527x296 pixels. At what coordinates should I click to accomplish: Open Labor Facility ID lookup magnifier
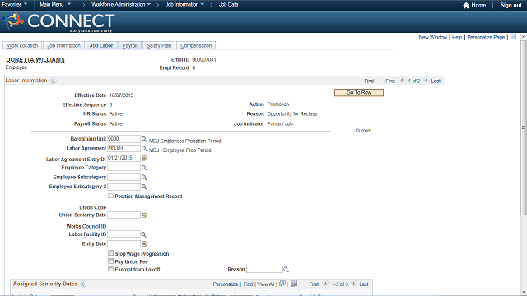click(x=143, y=234)
